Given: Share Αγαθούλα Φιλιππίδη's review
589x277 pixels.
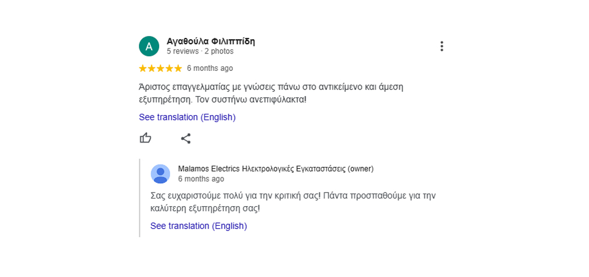Looking at the screenshot, I should tap(185, 138).
